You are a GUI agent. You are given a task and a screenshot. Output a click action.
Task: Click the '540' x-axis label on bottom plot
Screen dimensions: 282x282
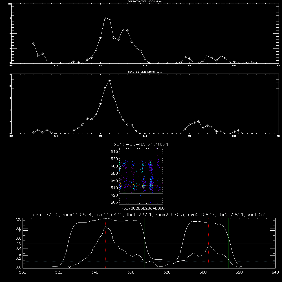pos(95,272)
